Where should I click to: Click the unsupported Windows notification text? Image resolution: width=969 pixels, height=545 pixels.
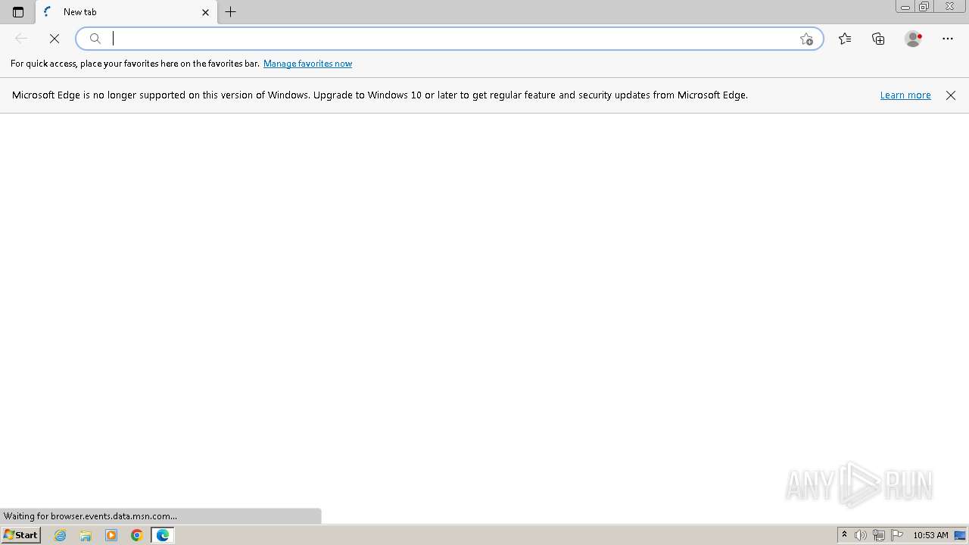click(x=380, y=95)
